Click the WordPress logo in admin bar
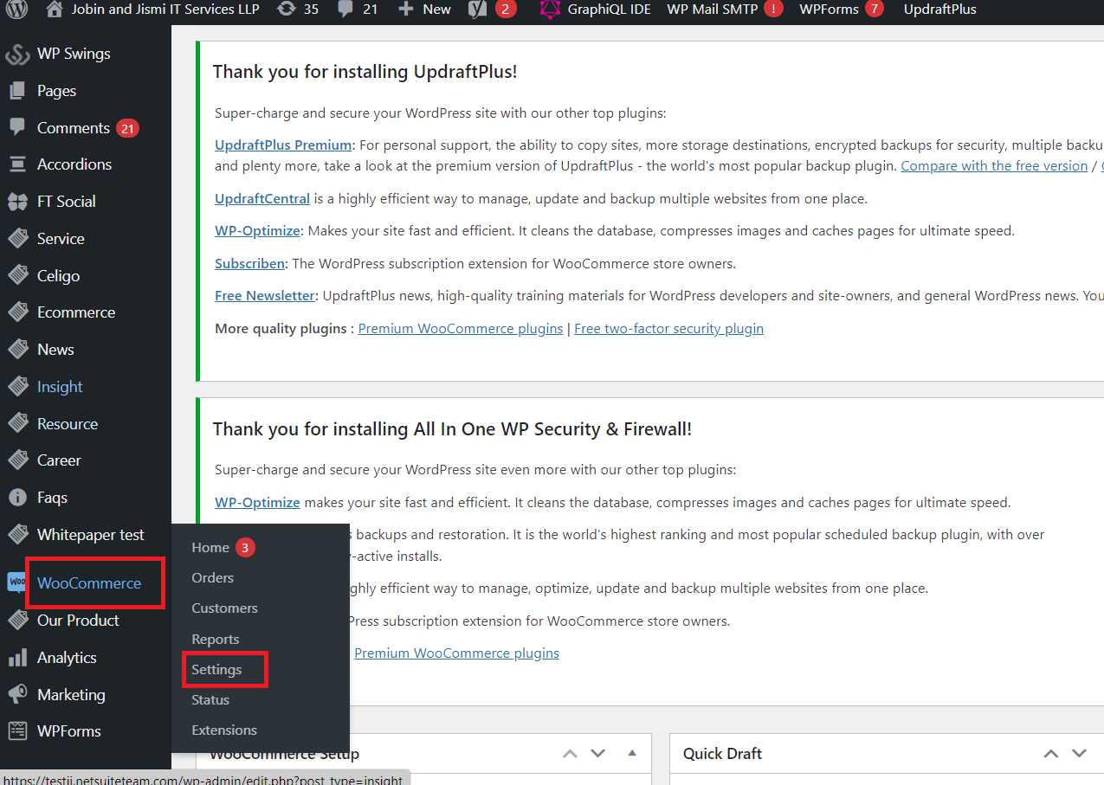This screenshot has width=1104, height=785. click(x=17, y=10)
